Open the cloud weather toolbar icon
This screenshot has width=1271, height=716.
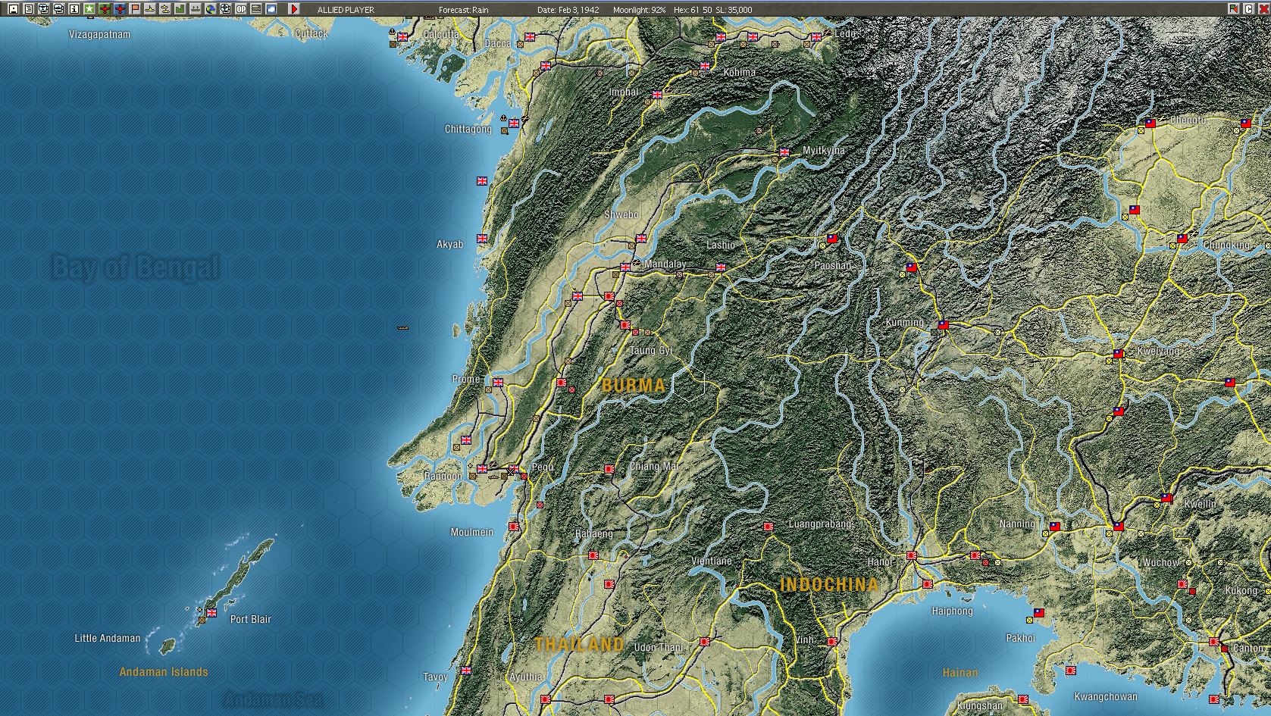coord(271,9)
